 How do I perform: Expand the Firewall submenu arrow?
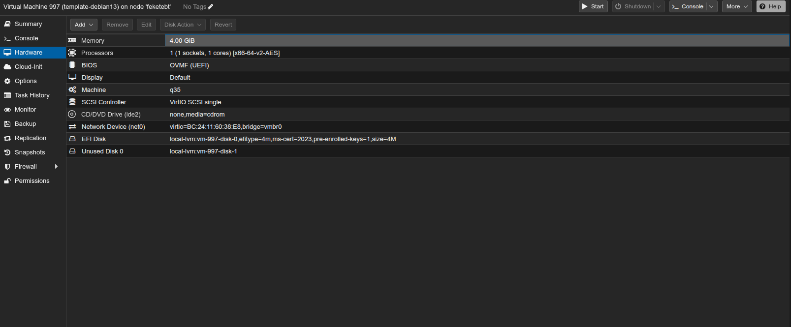(x=57, y=167)
